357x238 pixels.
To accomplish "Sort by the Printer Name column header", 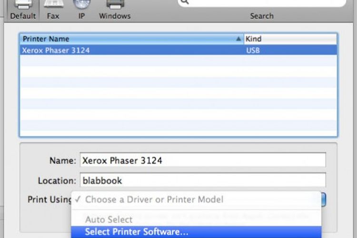I will 132,39.
